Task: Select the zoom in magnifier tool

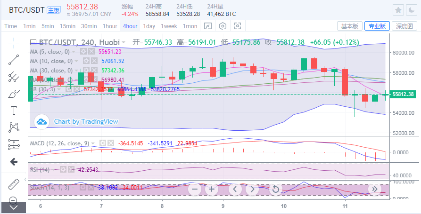Action: tap(13, 200)
